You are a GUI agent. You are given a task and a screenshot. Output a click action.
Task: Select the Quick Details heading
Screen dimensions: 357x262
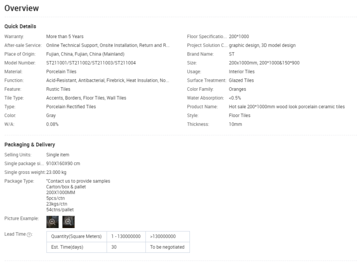click(20, 27)
